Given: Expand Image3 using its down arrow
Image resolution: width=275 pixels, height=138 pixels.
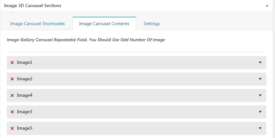Looking at the screenshot, I should [x=260, y=112].
